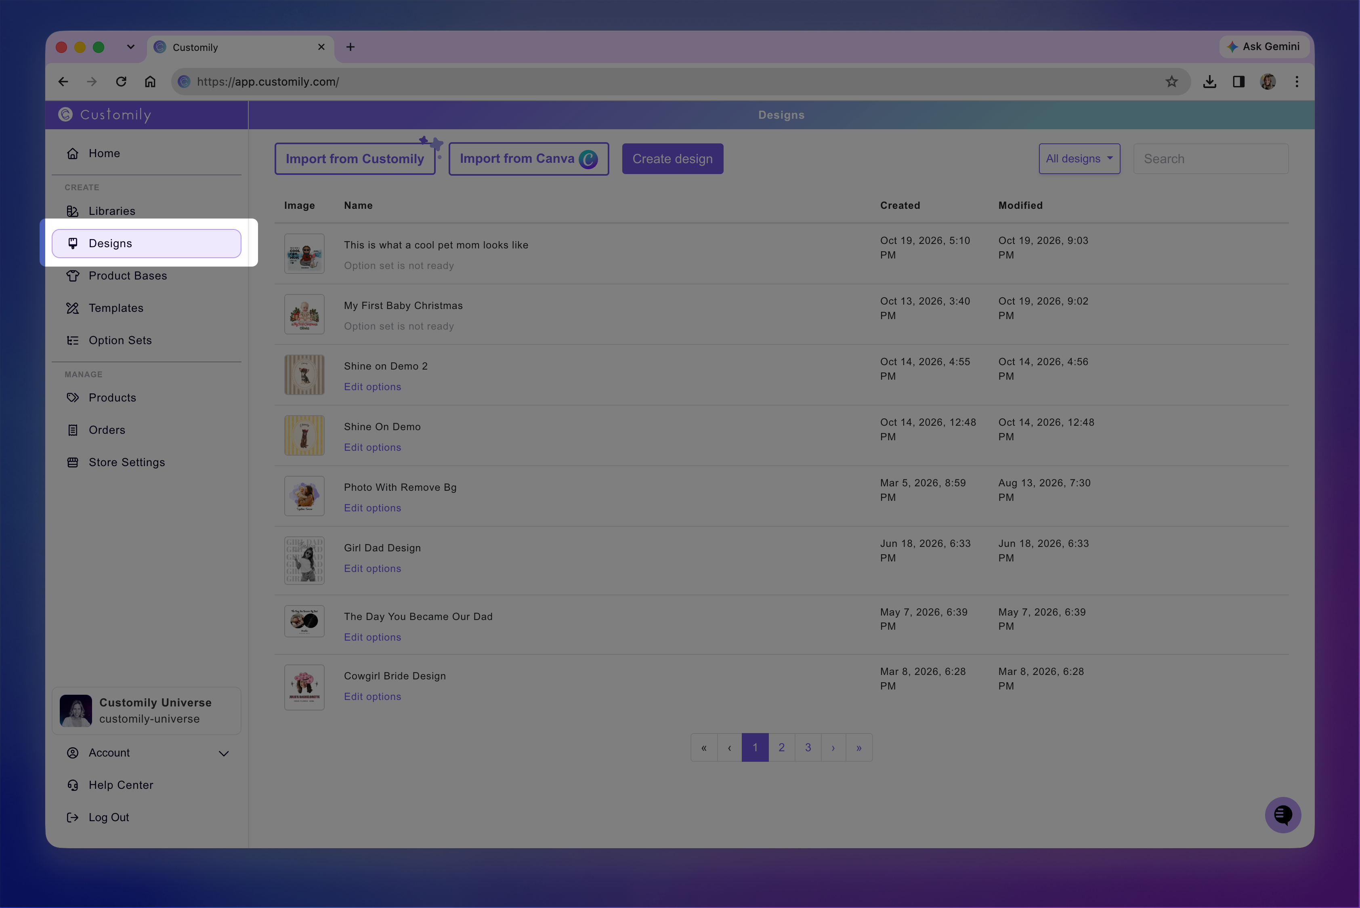This screenshot has height=908, width=1360.
Task: Click the browser home icon
Action: point(150,82)
